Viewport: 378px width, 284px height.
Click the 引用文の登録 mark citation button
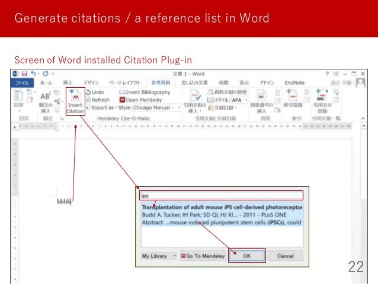322,101
